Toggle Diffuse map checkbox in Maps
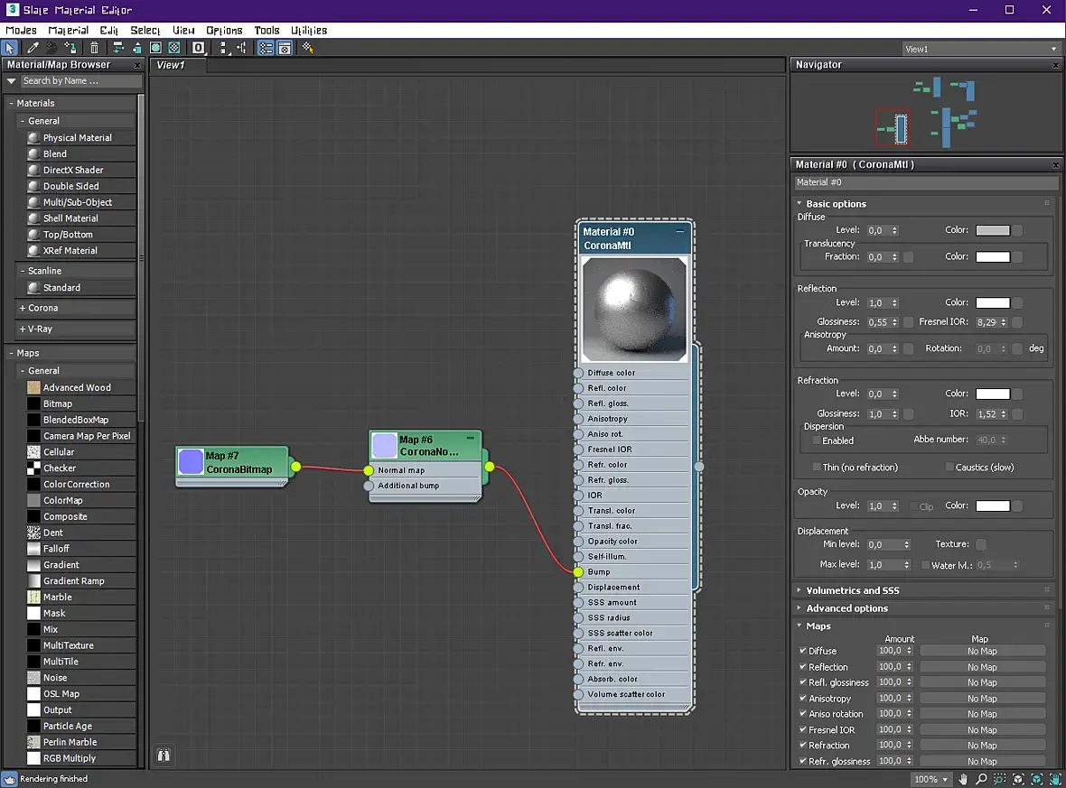The width and height of the screenshot is (1066, 788). [x=803, y=650]
